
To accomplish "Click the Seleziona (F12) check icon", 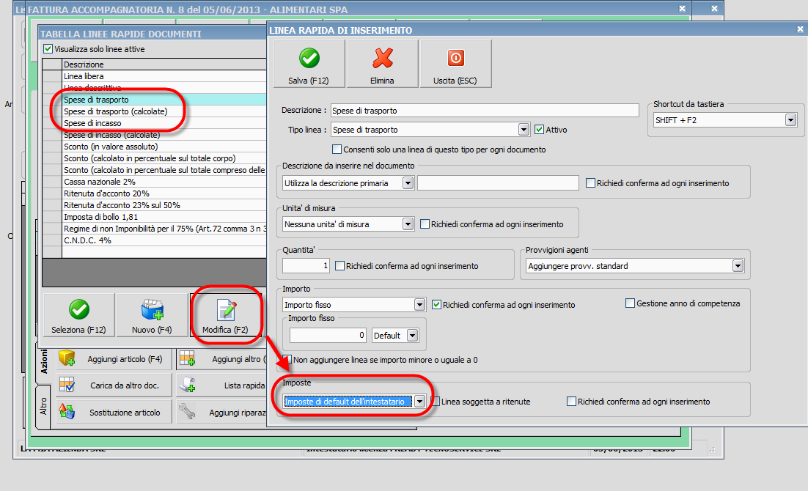I will (79, 310).
